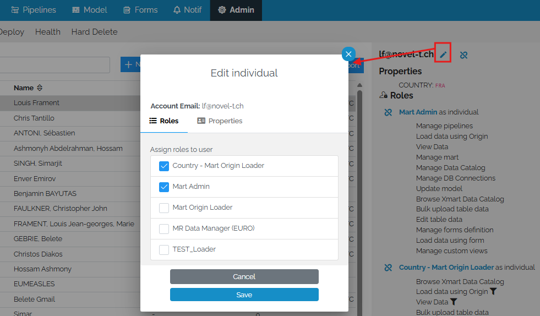Check the Mart Origin Loader role
This screenshot has width=540, height=316.
pos(164,208)
